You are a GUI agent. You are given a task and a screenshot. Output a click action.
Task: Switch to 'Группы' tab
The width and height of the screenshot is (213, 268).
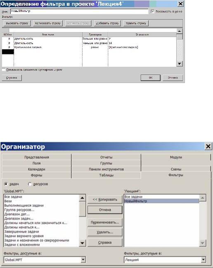(x=106, y=163)
